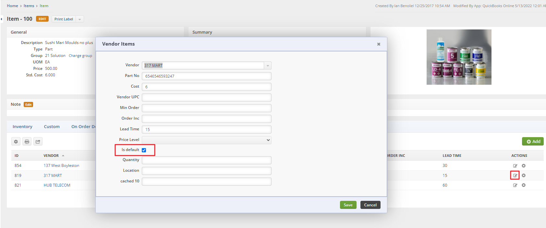Open the 317 MART vendor link
The width and height of the screenshot is (546, 228).
click(53, 176)
